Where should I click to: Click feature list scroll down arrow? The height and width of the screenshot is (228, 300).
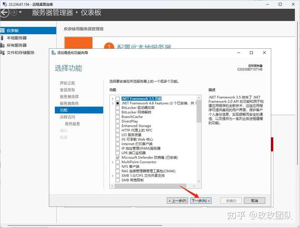(x=199, y=181)
